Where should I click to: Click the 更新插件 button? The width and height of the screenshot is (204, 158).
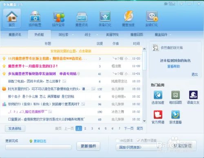89,146
